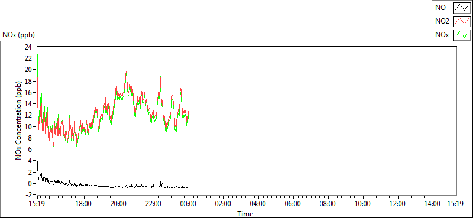Select the NO2 label in plot legend
This screenshot has width=473, height=218.
[x=442, y=21]
